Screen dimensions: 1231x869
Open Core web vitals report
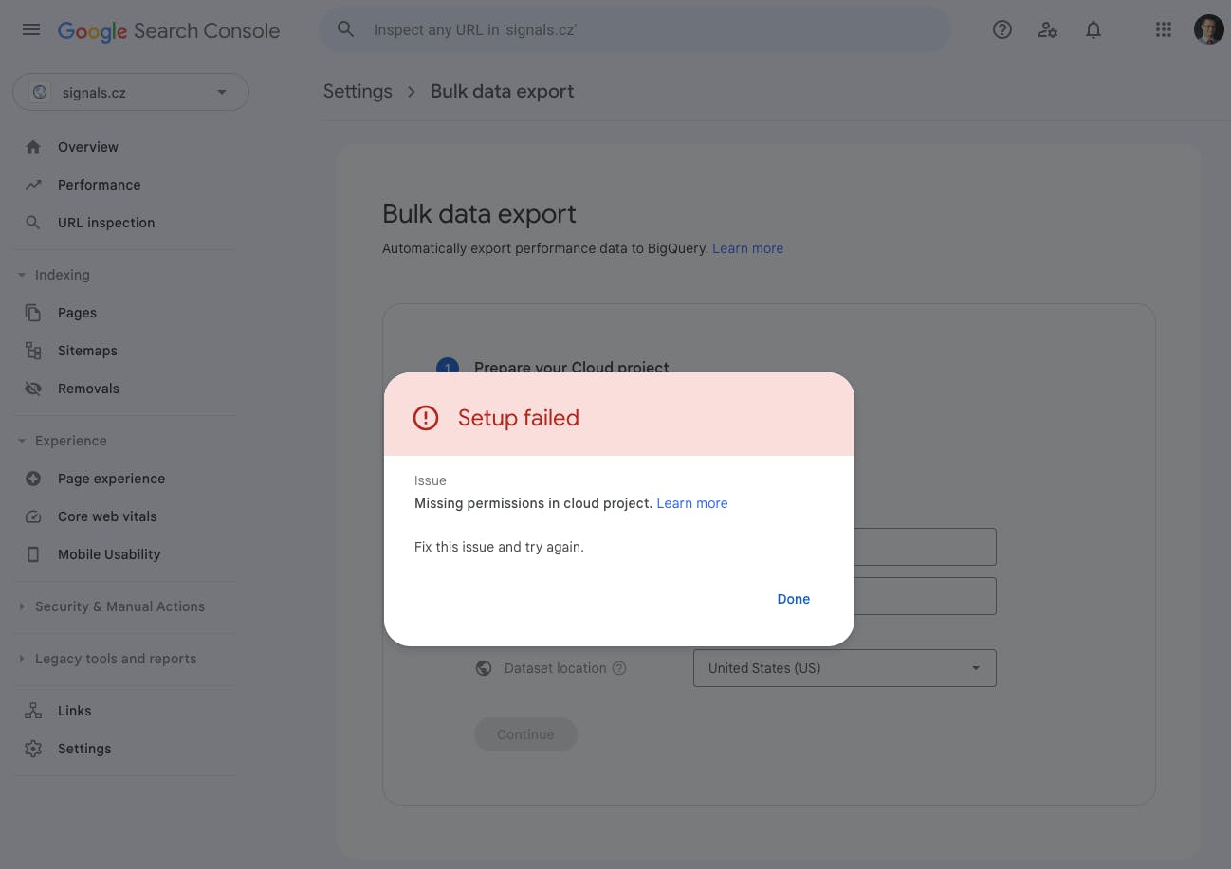click(x=107, y=516)
